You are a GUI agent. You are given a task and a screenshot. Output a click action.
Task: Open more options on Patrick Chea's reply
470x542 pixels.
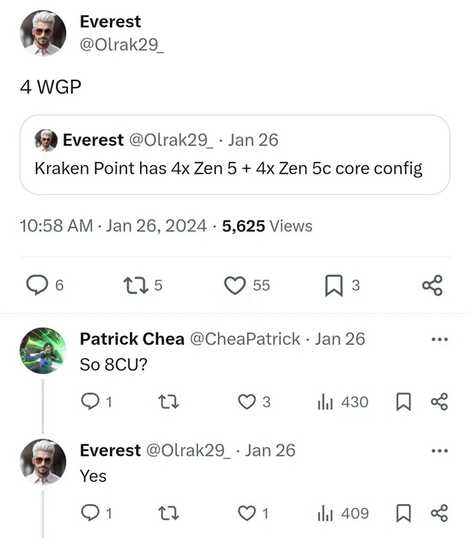click(439, 340)
